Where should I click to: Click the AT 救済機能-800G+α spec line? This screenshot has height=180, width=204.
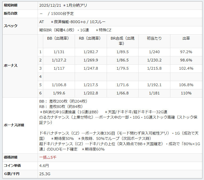(72, 22)
